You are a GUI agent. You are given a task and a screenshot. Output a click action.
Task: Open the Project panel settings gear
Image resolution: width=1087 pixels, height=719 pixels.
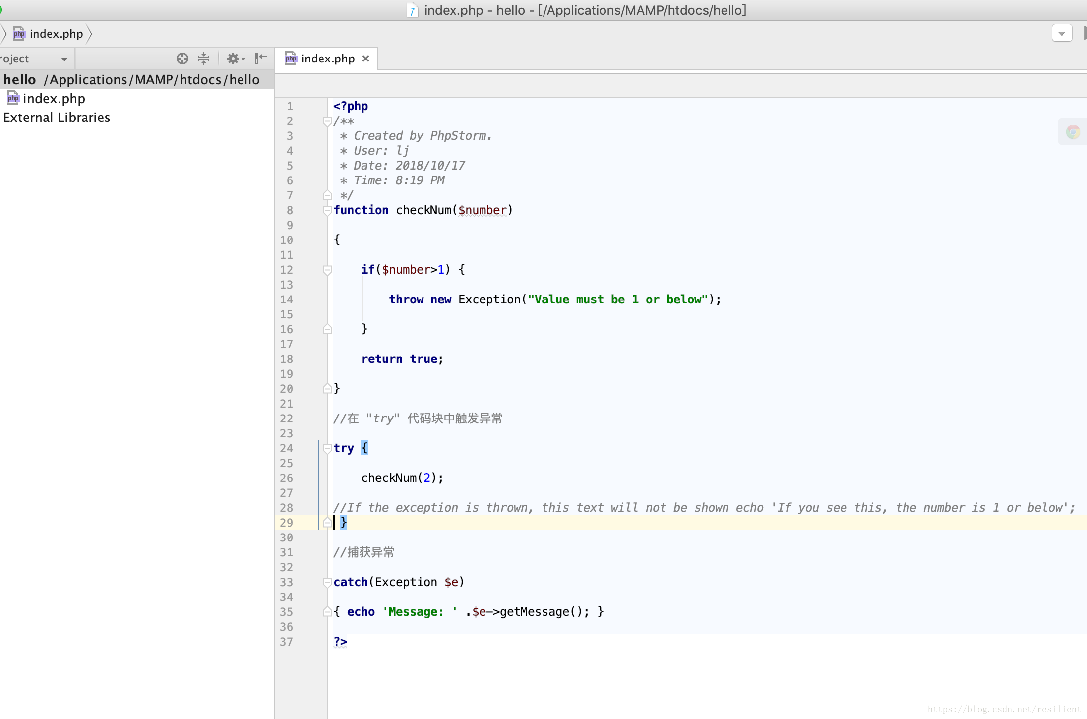coord(236,59)
